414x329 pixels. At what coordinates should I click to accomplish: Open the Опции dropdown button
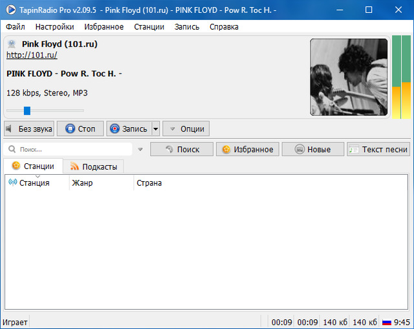(186, 128)
